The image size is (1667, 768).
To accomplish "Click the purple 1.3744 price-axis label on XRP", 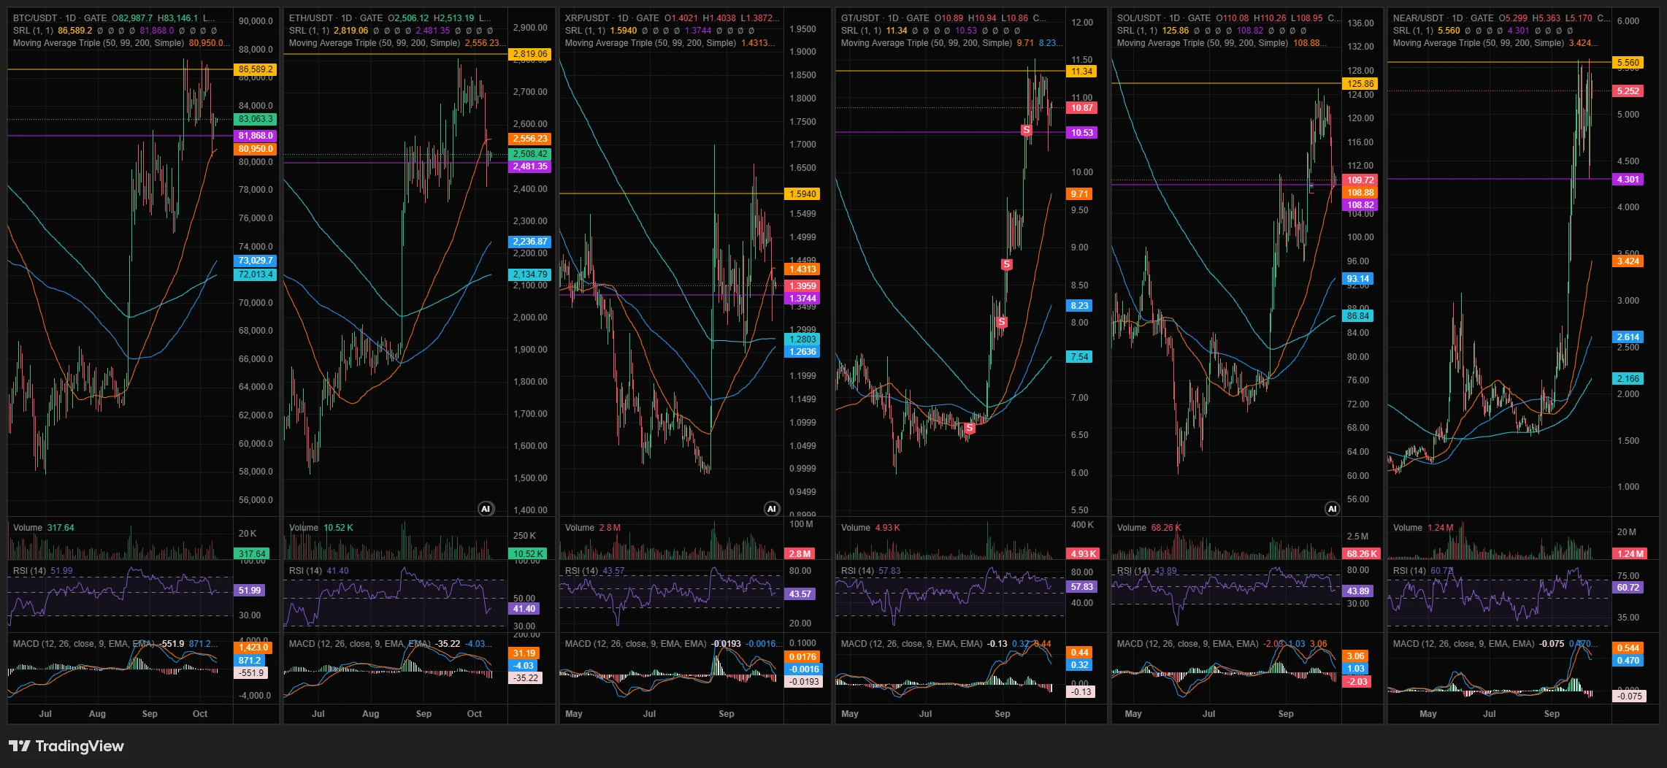I will tap(802, 299).
